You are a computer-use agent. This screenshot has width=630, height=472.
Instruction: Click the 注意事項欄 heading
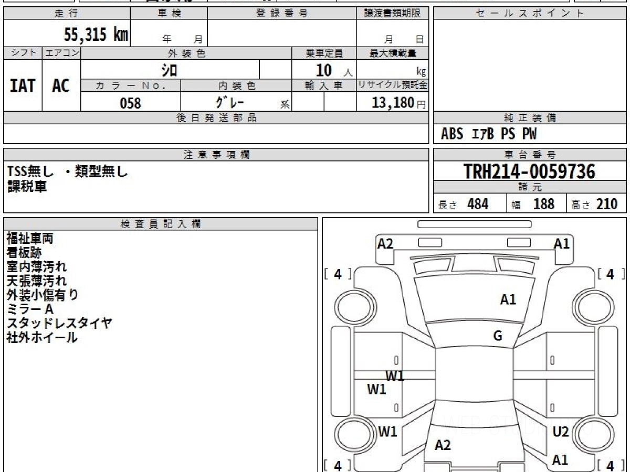[x=216, y=155]
